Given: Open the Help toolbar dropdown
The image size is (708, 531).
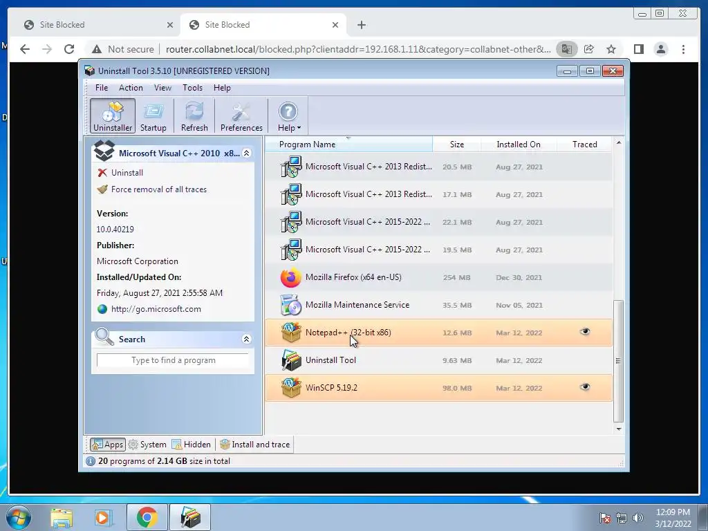Looking at the screenshot, I should [288, 116].
